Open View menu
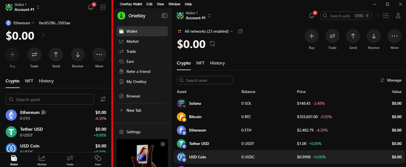 pos(160,4)
